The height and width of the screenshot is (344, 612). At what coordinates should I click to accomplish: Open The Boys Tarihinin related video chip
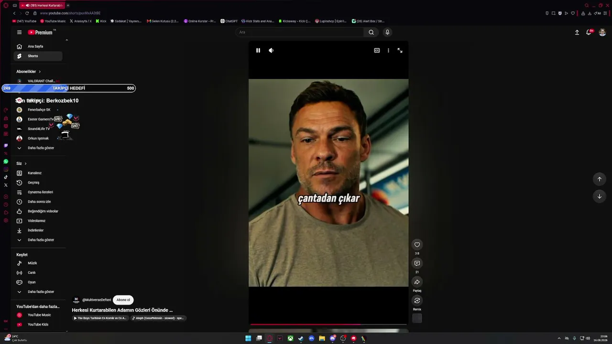(100, 318)
